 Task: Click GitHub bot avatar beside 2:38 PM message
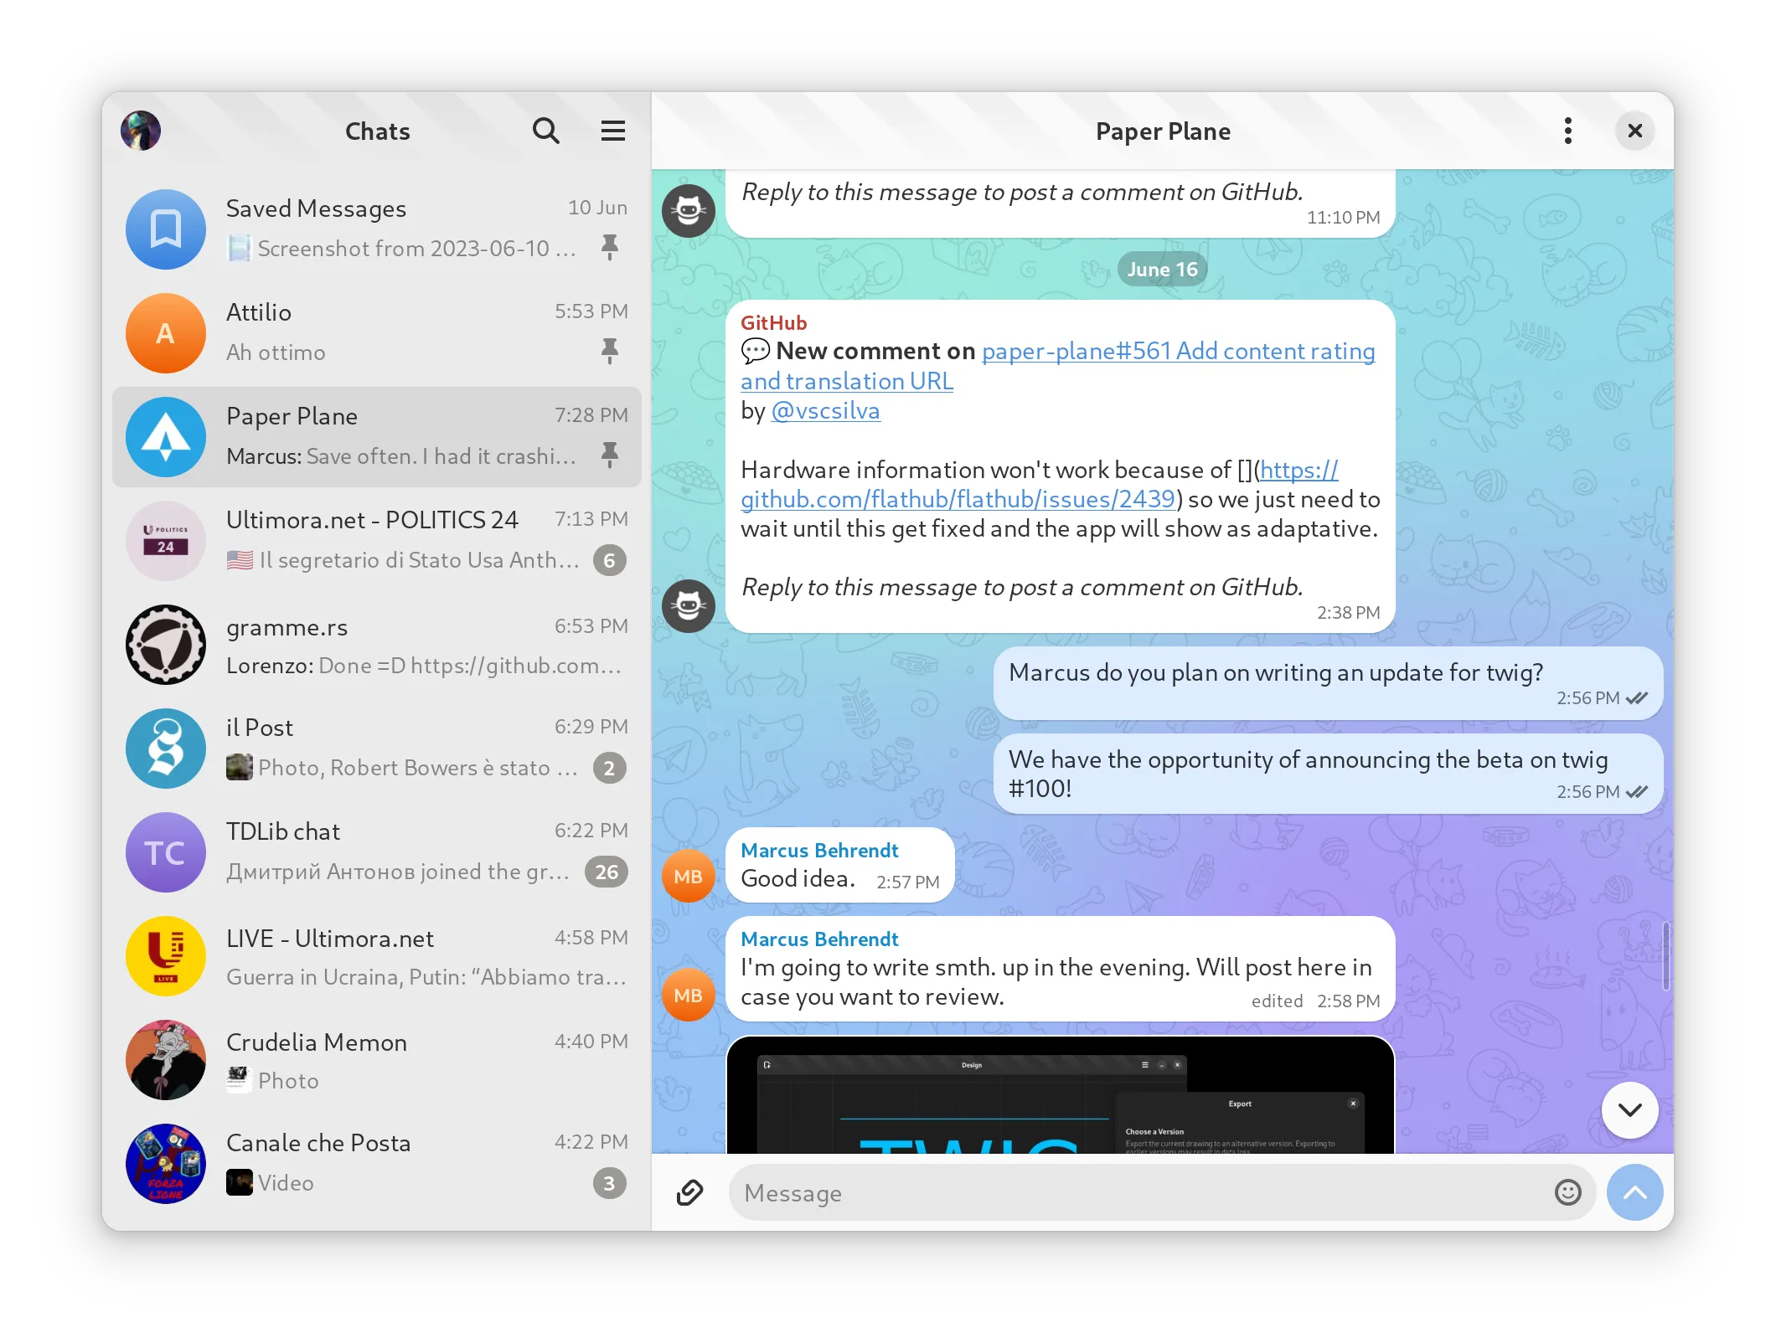[689, 605]
